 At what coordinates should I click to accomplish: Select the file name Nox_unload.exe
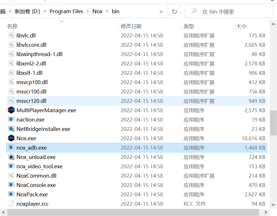[x=36, y=157]
